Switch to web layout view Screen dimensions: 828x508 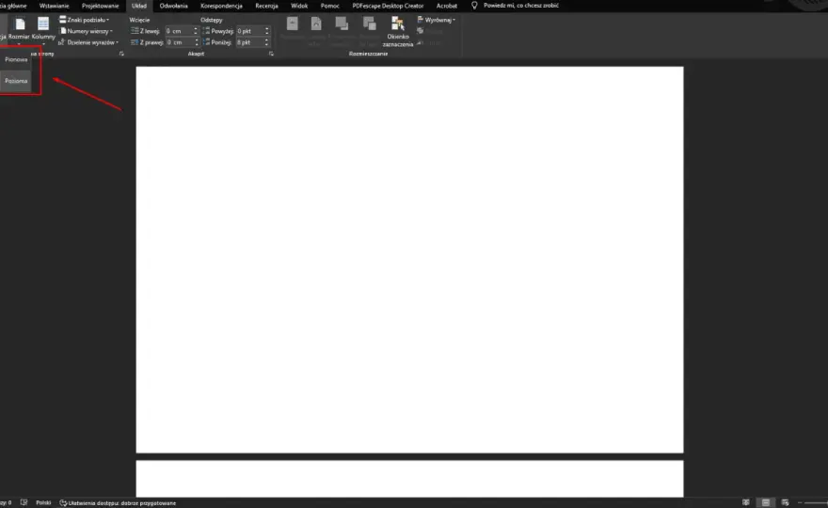coord(786,502)
